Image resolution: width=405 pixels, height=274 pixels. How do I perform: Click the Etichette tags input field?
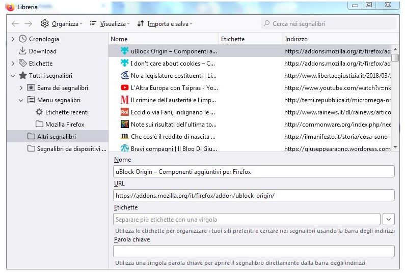coord(247,220)
